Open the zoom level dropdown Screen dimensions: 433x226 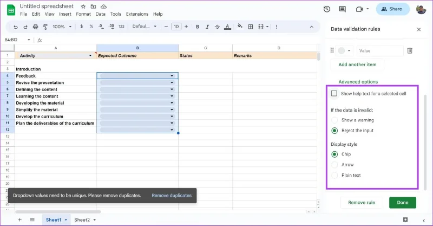62,27
